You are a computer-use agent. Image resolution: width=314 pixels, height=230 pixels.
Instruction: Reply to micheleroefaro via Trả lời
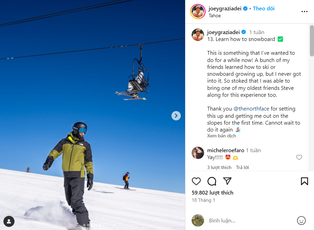242,167
